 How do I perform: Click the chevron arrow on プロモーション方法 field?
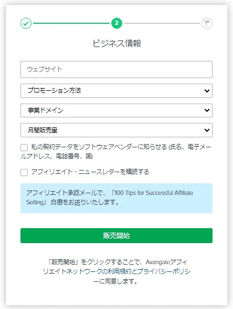click(x=207, y=91)
